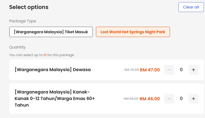Click the Select options heading
The width and height of the screenshot is (205, 118).
(x=29, y=7)
